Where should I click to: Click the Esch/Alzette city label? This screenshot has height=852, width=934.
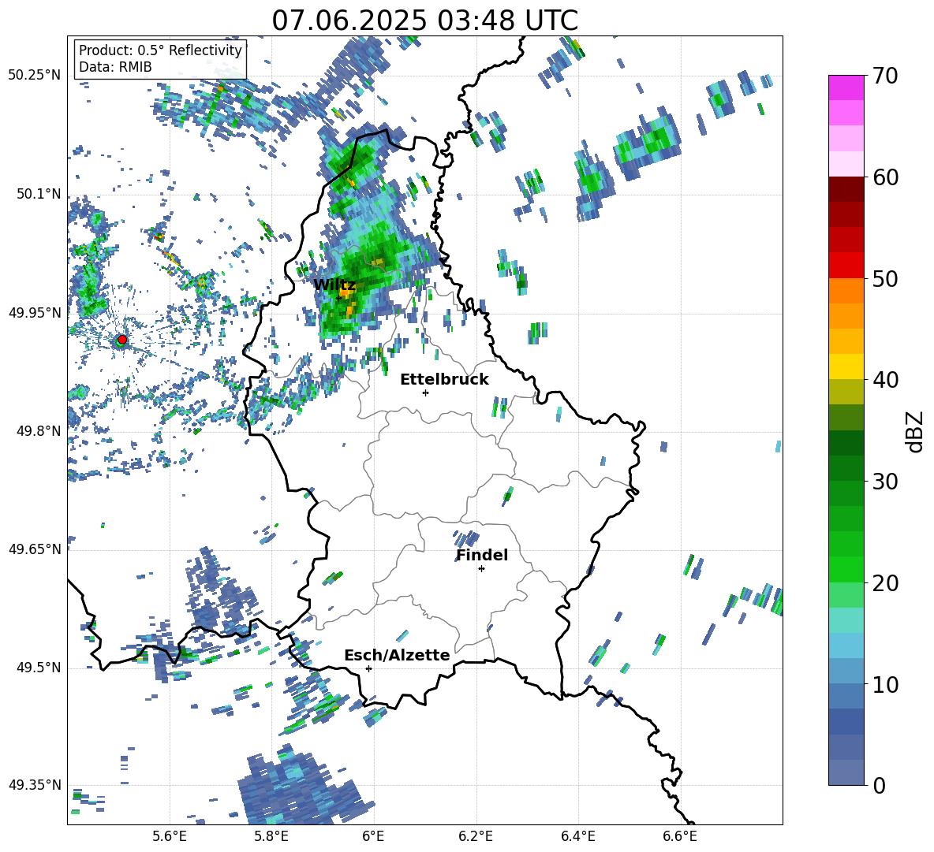tap(397, 656)
